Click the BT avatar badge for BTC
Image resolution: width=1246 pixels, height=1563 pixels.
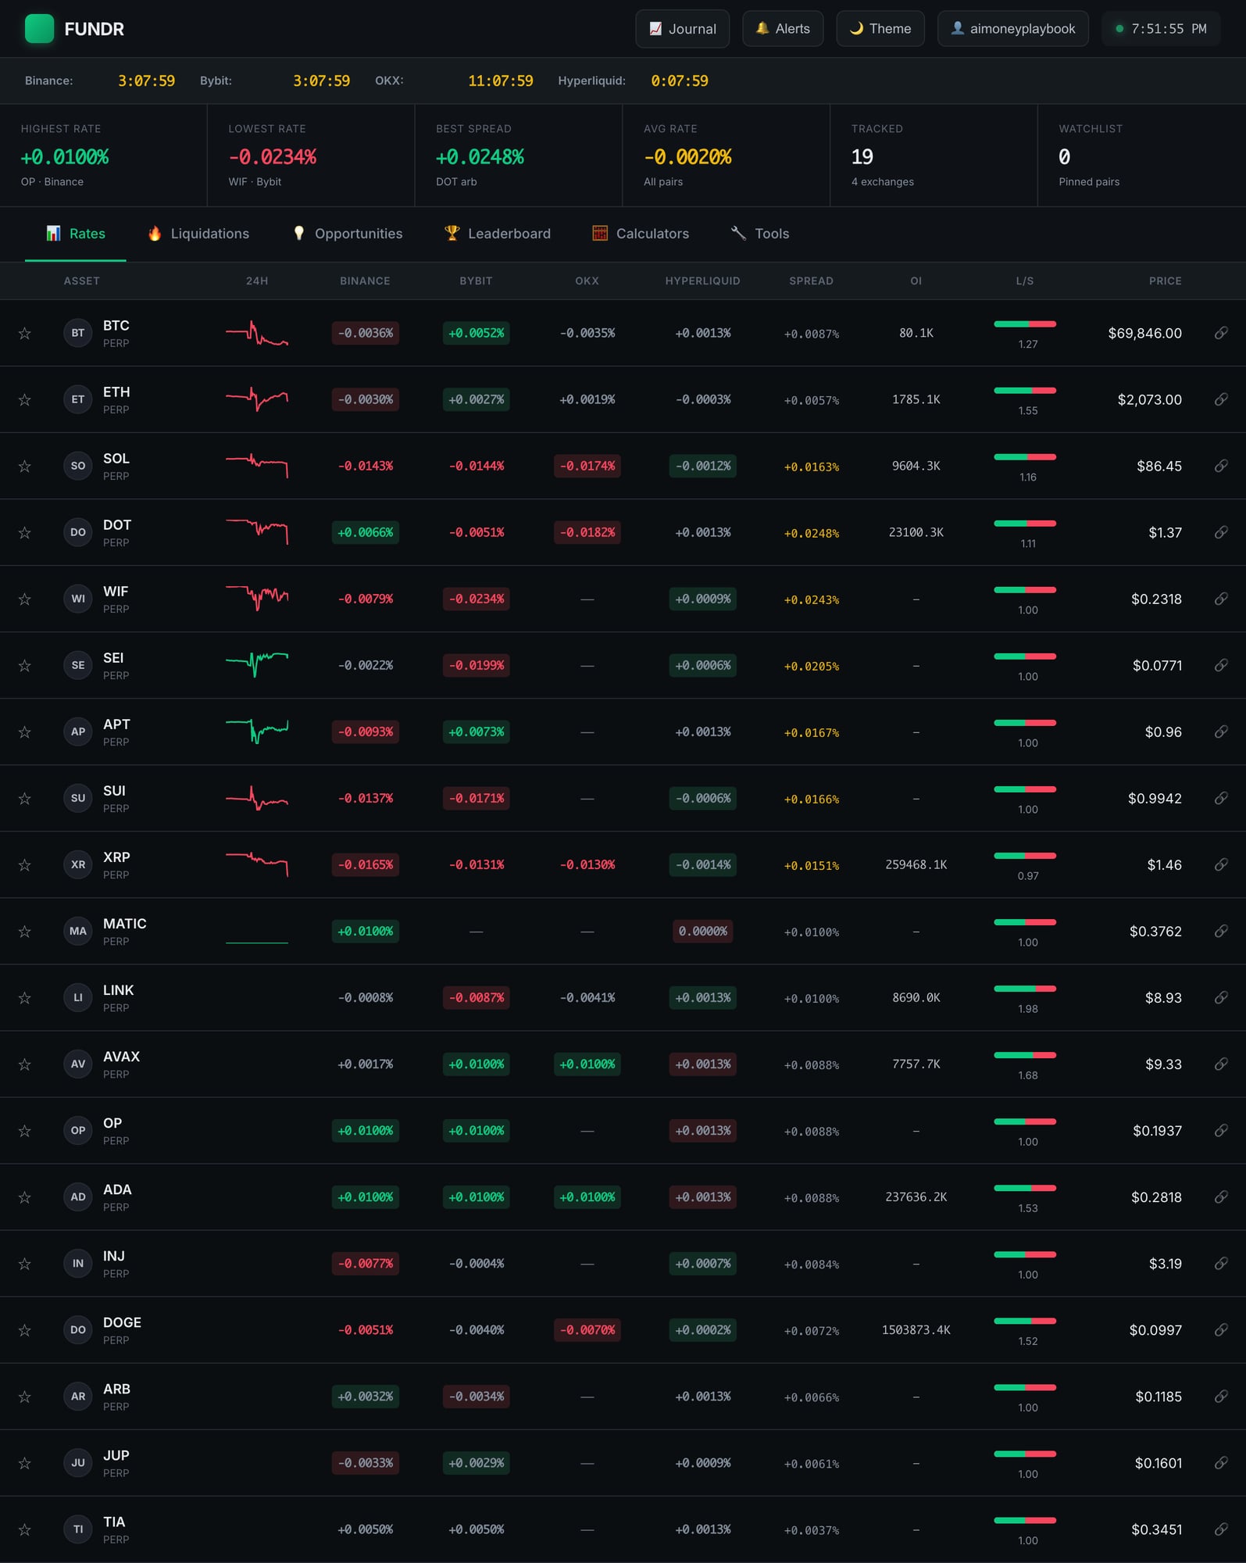pos(78,333)
